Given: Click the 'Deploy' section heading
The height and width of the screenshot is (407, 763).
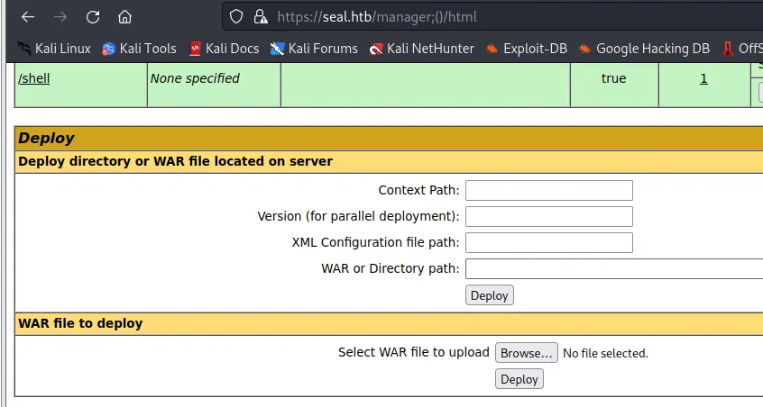Looking at the screenshot, I should (46, 139).
